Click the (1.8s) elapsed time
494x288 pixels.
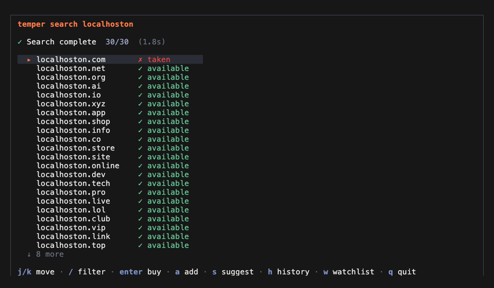[x=152, y=42]
